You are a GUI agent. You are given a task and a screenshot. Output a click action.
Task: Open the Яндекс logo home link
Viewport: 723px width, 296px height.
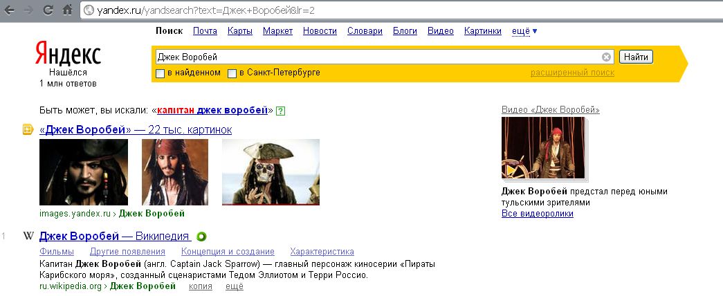click(68, 55)
